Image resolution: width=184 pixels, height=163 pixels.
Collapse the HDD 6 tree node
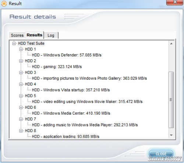pyautogui.click(x=21, y=107)
